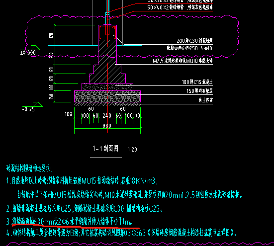Select note 1 starting '自然地坪以上砖砌挡墙'
This screenshot has height=246, width=274.
[x=82, y=181]
